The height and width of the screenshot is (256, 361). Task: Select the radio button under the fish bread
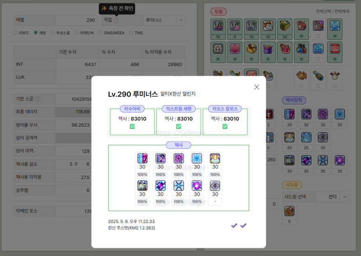pos(301,86)
